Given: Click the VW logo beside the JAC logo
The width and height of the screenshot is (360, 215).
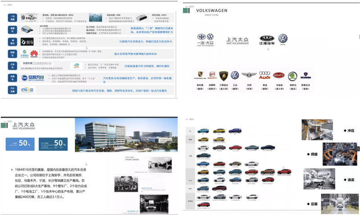Looking at the screenshot, I should [x=283, y=39].
